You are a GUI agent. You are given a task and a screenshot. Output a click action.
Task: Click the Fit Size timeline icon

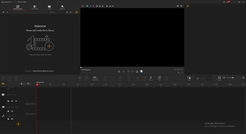point(219,78)
